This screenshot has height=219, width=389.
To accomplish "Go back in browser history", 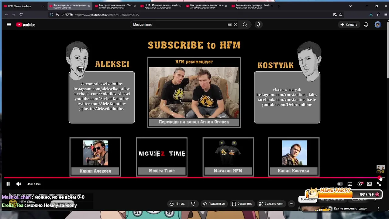I will tap(6, 15).
